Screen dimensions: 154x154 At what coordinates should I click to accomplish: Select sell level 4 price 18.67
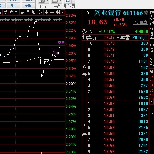(109, 79)
